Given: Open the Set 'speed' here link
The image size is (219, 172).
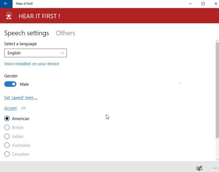Looking at the screenshot, I should pyautogui.click(x=21, y=97).
